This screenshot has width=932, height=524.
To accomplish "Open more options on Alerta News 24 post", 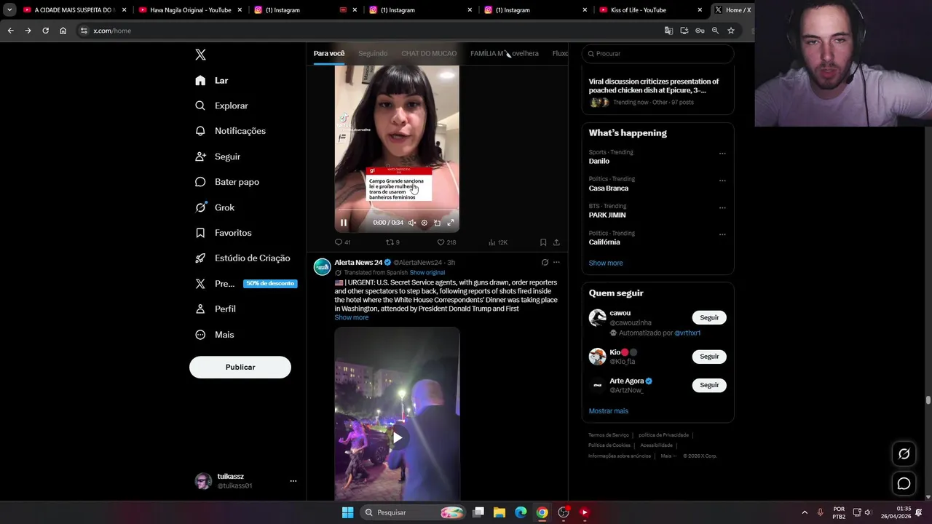I will (x=556, y=262).
